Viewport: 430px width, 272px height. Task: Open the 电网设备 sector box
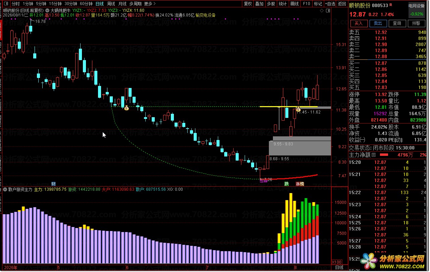(x=416, y=10)
